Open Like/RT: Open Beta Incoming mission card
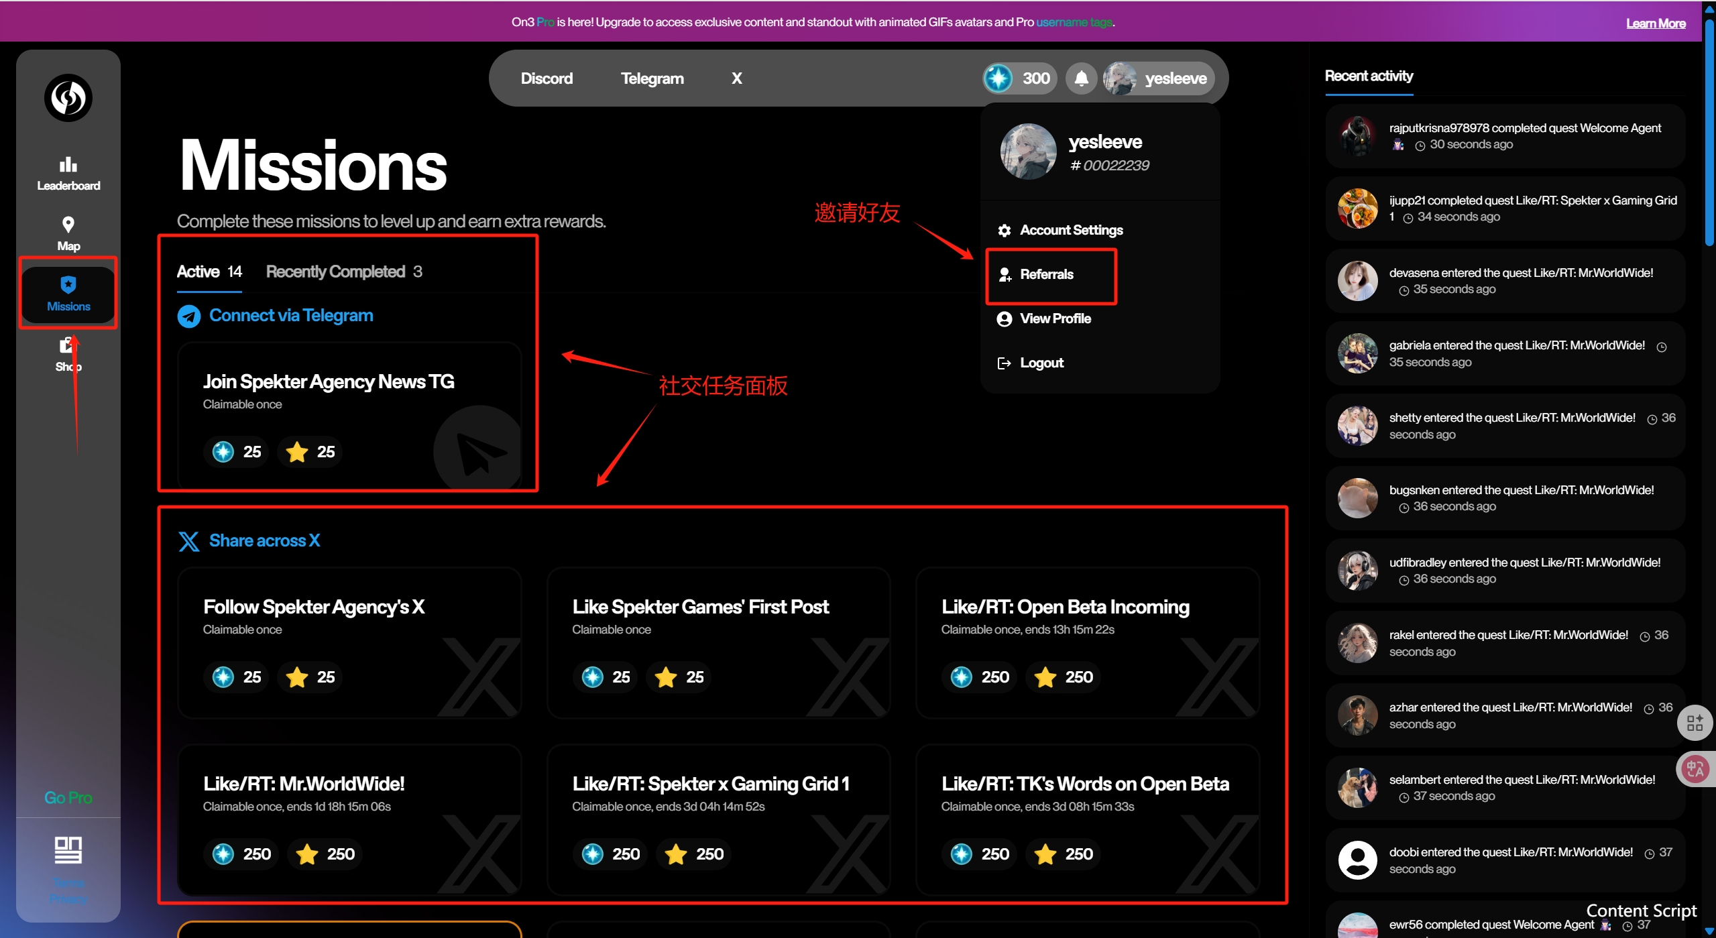This screenshot has height=938, width=1716. point(1088,644)
